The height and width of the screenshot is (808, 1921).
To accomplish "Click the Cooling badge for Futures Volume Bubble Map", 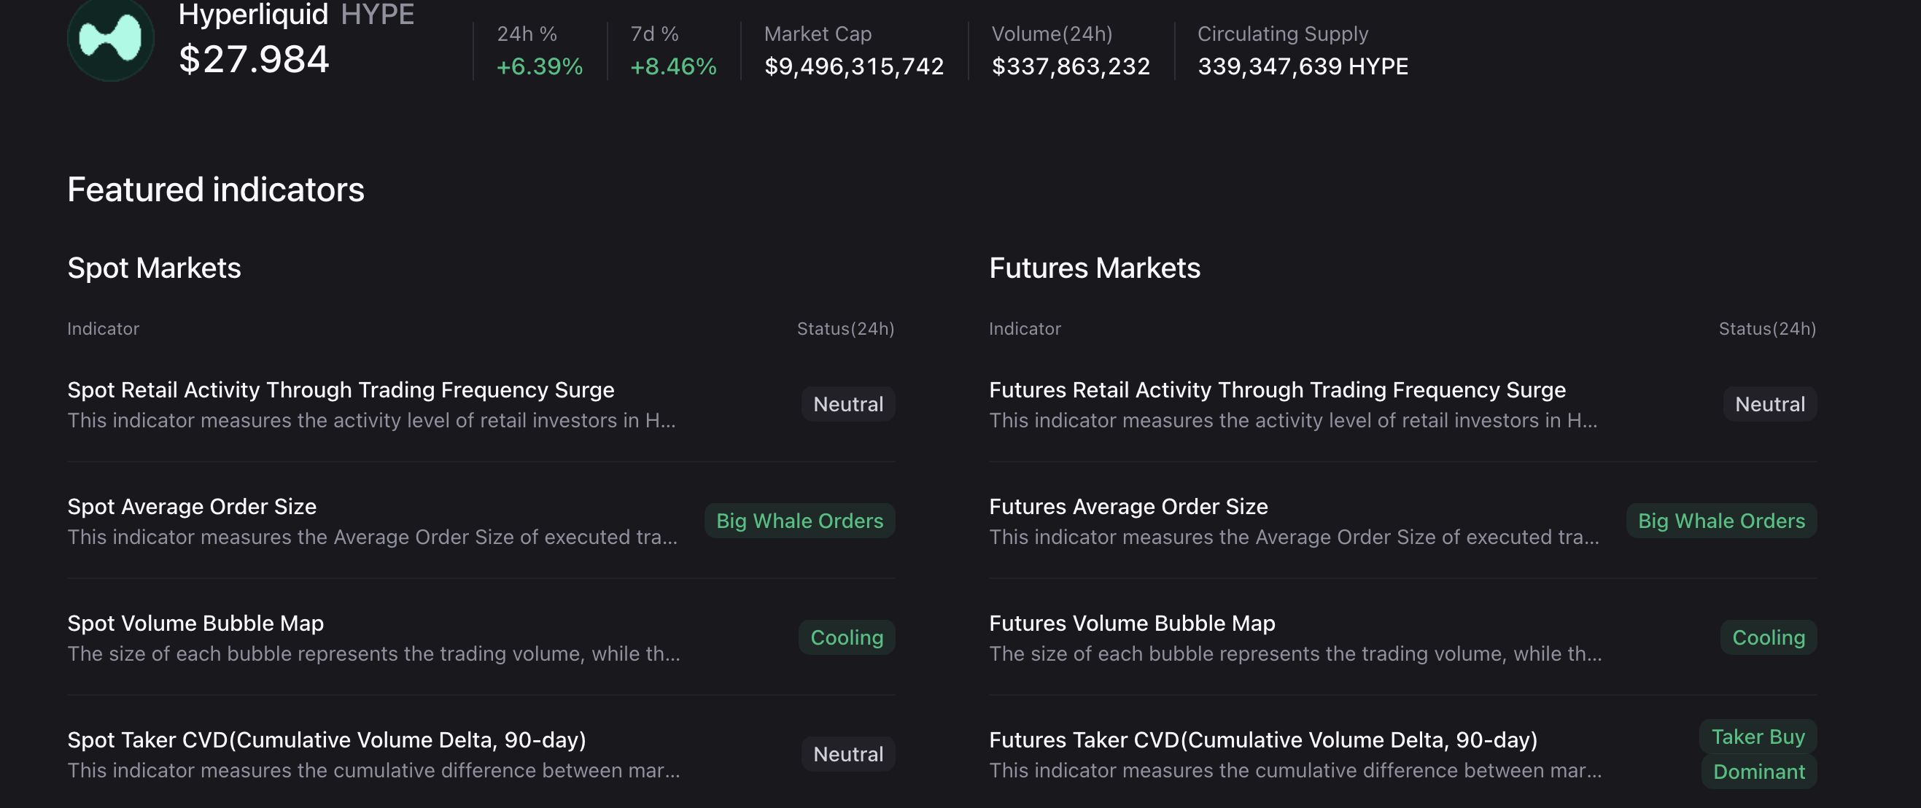I will pyautogui.click(x=1767, y=637).
